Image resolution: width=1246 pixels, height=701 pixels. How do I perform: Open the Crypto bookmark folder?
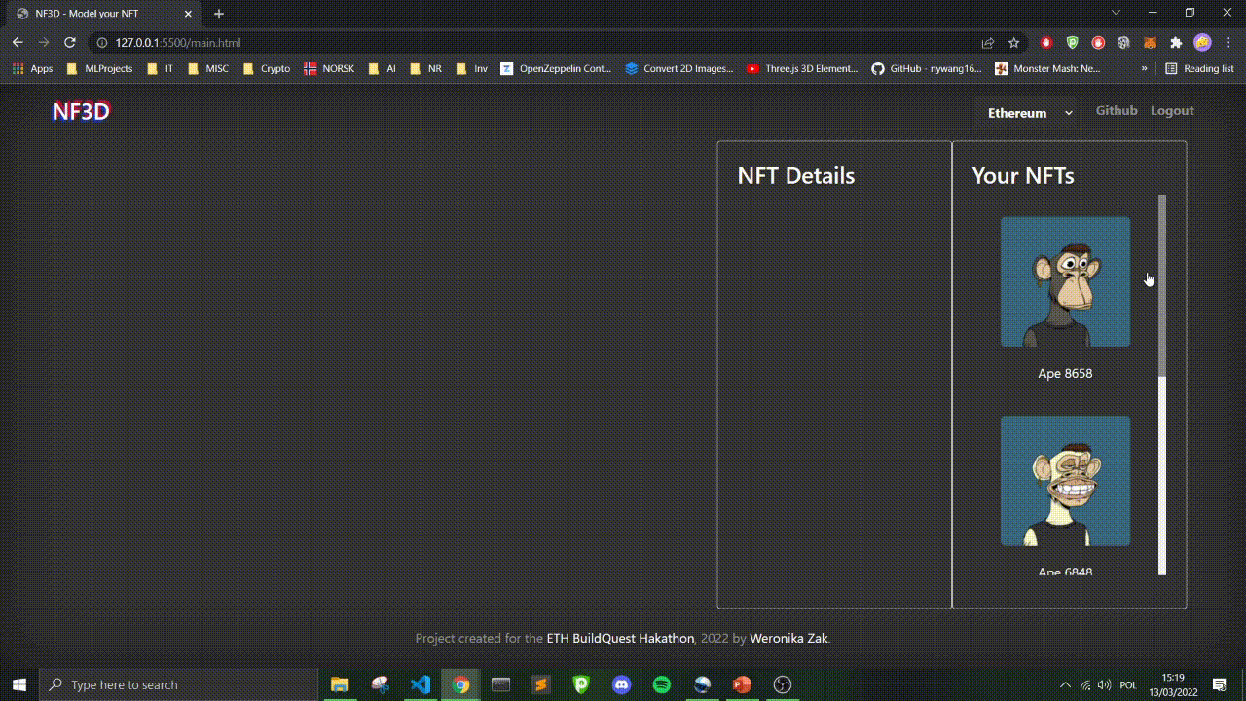266,69
